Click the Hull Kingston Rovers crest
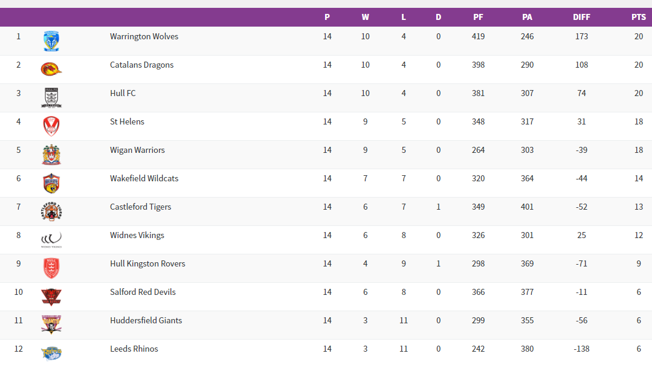This screenshot has width=652, height=368. 51,268
